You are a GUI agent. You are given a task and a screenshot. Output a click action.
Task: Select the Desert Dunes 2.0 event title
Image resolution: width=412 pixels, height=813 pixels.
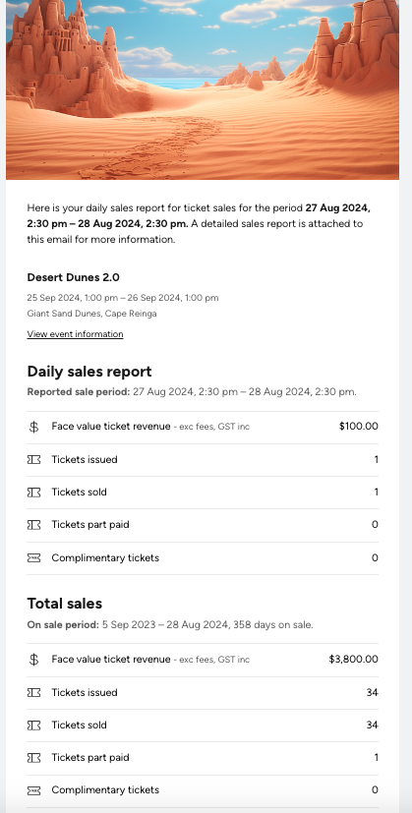pos(73,277)
